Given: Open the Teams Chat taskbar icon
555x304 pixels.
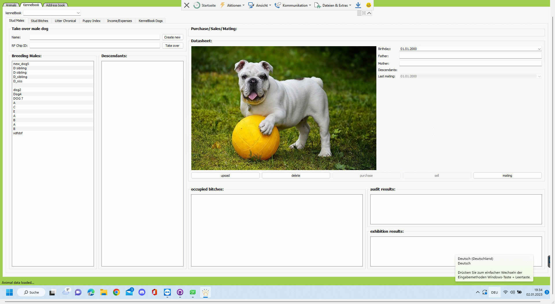Looking at the screenshot, I should click(x=78, y=292).
